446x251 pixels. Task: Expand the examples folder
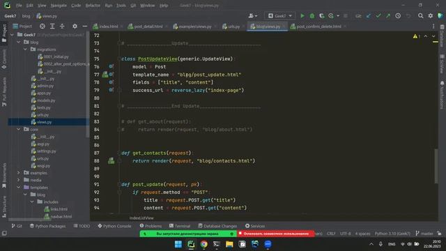click(19, 173)
